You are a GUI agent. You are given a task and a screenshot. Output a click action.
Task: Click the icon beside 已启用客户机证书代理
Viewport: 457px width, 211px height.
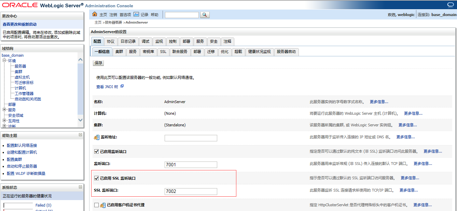[x=103, y=205]
